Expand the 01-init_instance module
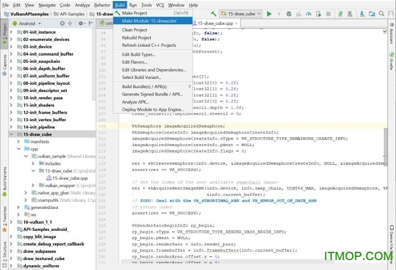 11,32
